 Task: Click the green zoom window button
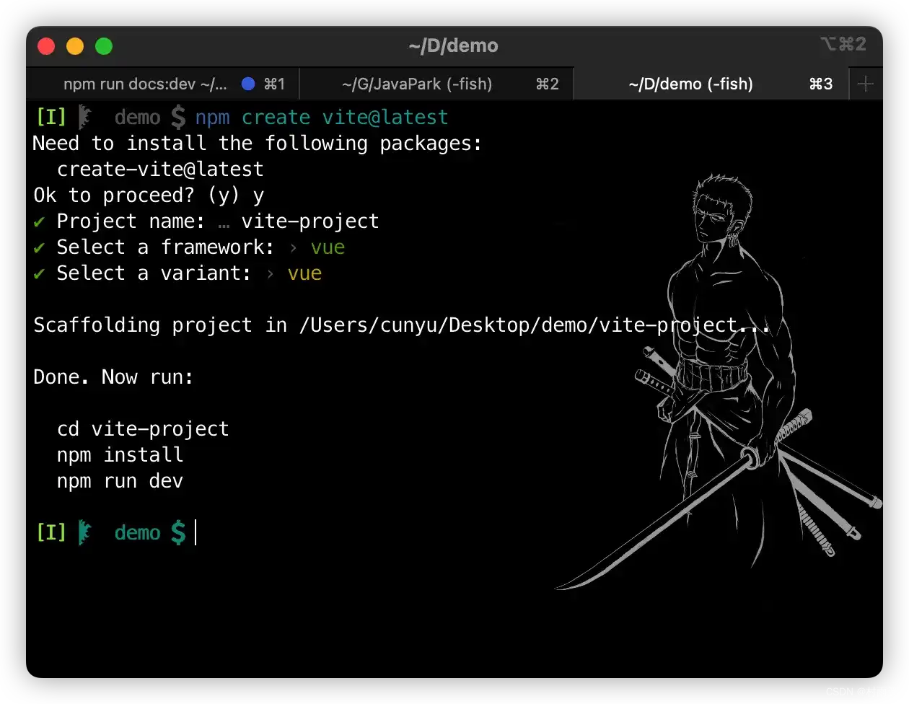(x=104, y=46)
